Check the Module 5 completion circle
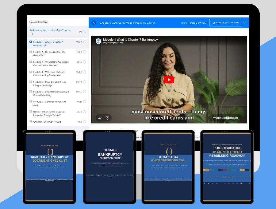276x209 pixels. pyautogui.click(x=85, y=82)
